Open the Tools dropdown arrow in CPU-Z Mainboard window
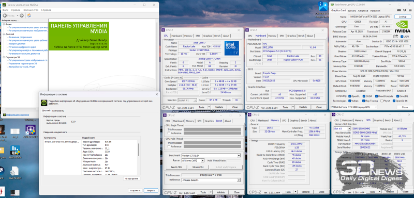 click(x=293, y=107)
